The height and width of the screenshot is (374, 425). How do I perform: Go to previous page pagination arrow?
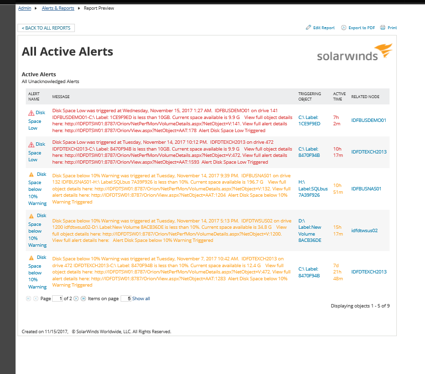(35, 298)
